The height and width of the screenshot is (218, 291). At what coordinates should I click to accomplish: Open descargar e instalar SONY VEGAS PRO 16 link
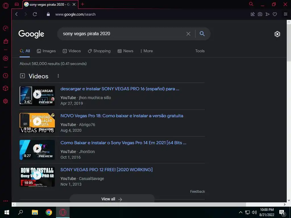click(120, 89)
